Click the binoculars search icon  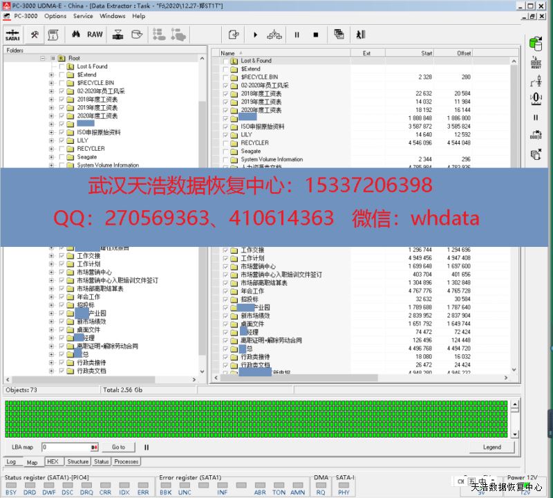[x=75, y=35]
